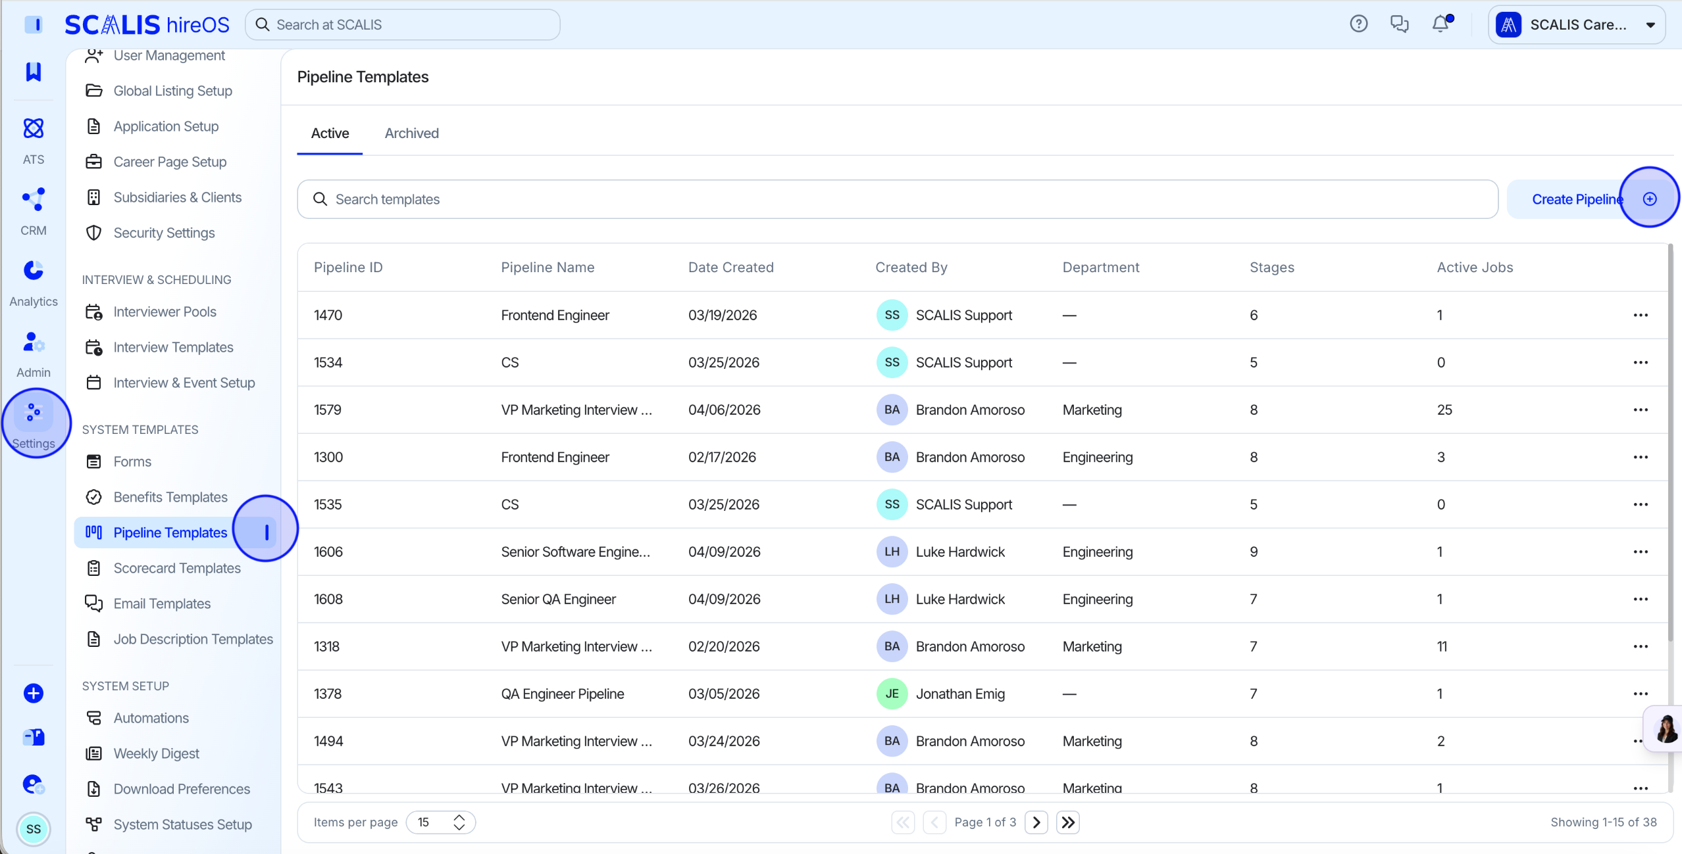The width and height of the screenshot is (1682, 854).
Task: Open the Settings module
Action: [34, 424]
